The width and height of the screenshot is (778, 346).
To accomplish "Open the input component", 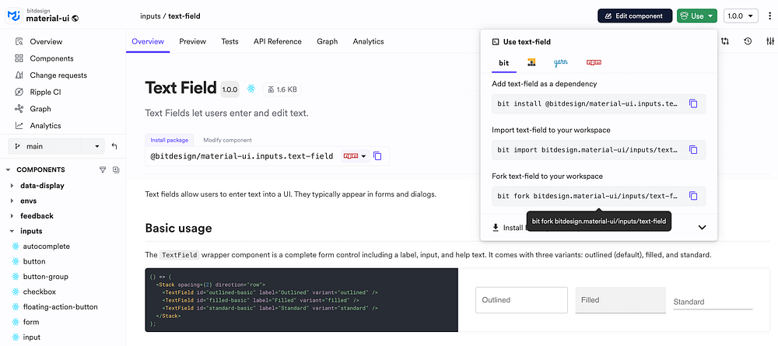I will (32, 337).
